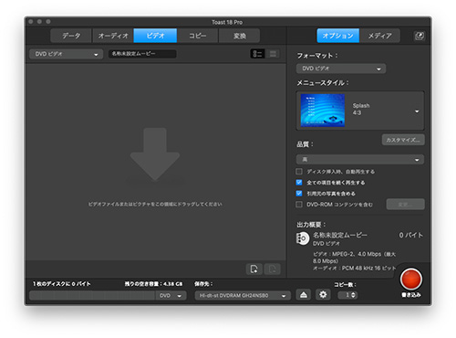Click the drag instruction text in content area

pyautogui.click(x=155, y=204)
